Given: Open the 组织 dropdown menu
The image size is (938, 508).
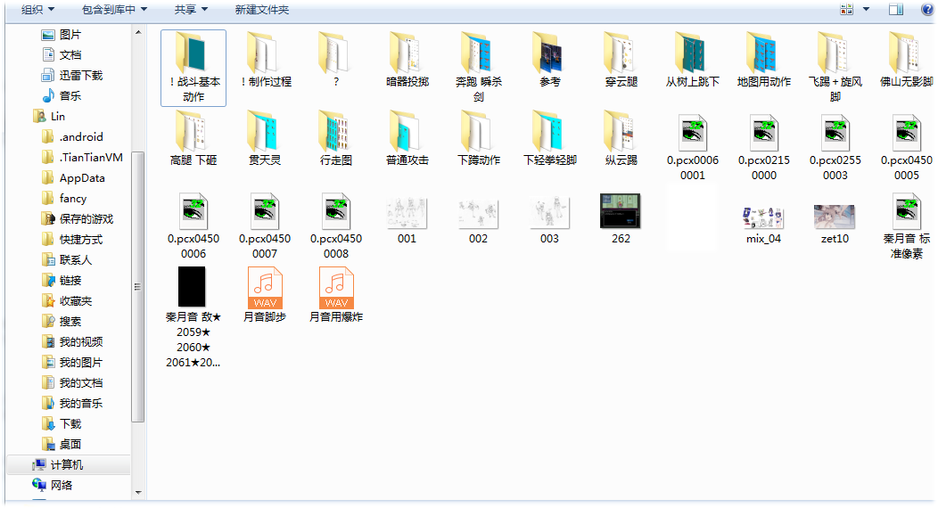Looking at the screenshot, I should (x=37, y=10).
